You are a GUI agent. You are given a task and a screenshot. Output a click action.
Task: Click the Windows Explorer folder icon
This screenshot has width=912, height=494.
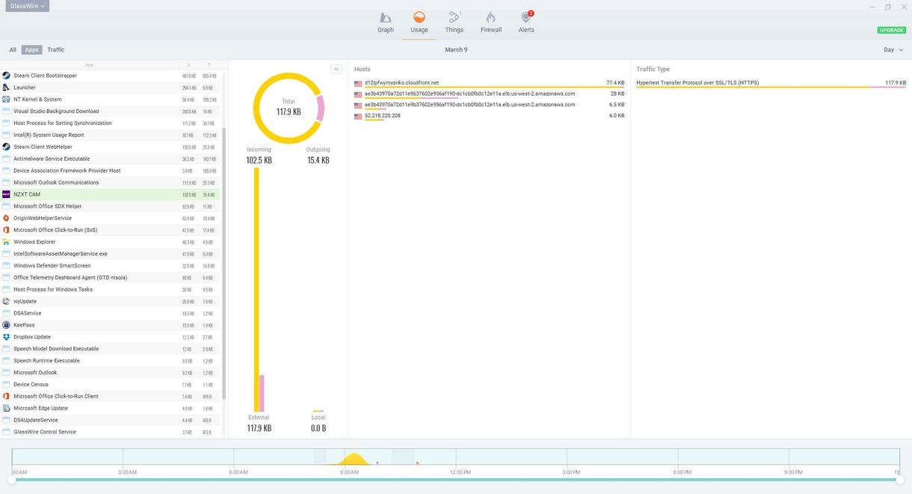(x=6, y=242)
